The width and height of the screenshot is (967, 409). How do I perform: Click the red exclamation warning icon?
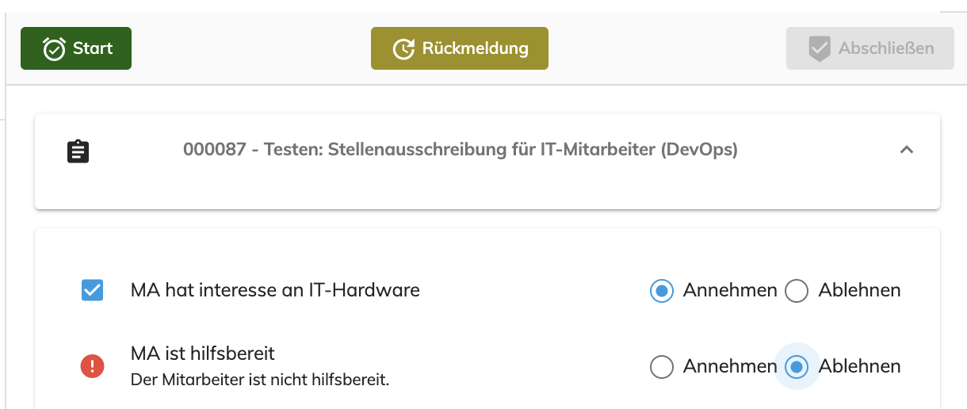coord(93,366)
